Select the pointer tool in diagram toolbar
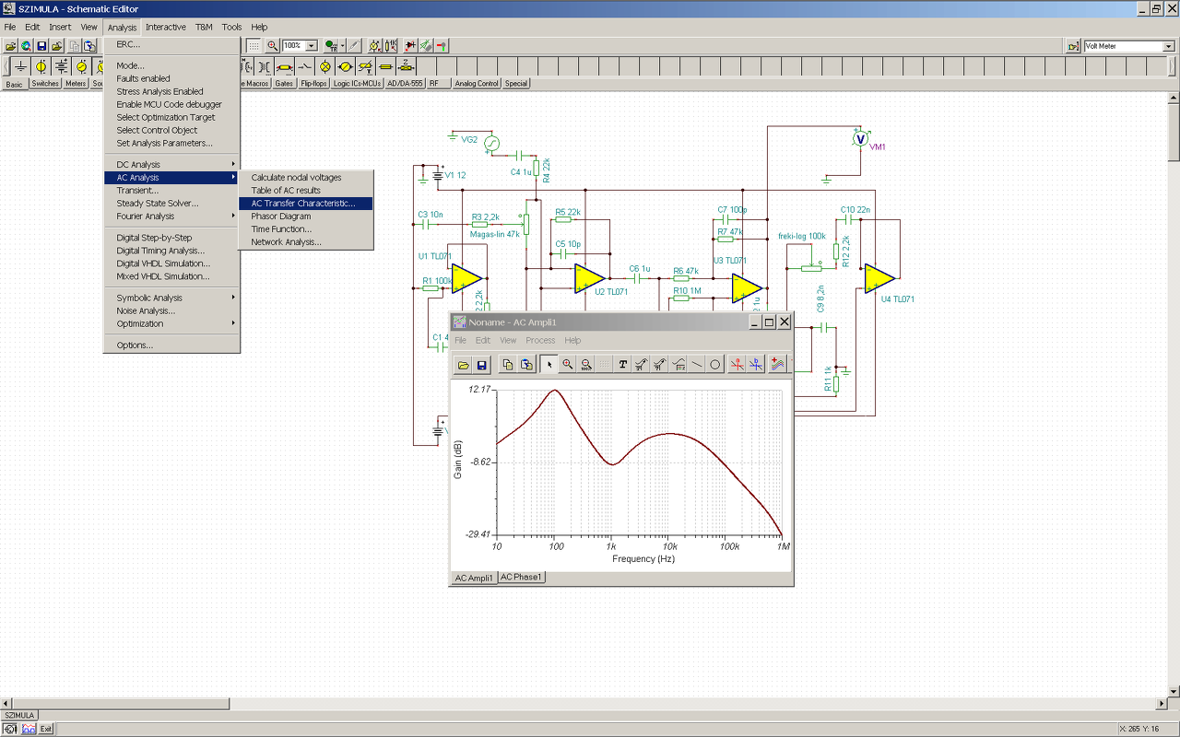This screenshot has height=737, width=1180. [x=549, y=365]
